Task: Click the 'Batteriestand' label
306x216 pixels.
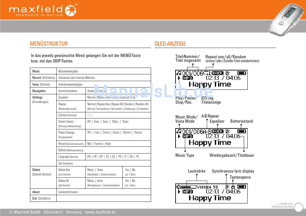Action: click(242, 121)
